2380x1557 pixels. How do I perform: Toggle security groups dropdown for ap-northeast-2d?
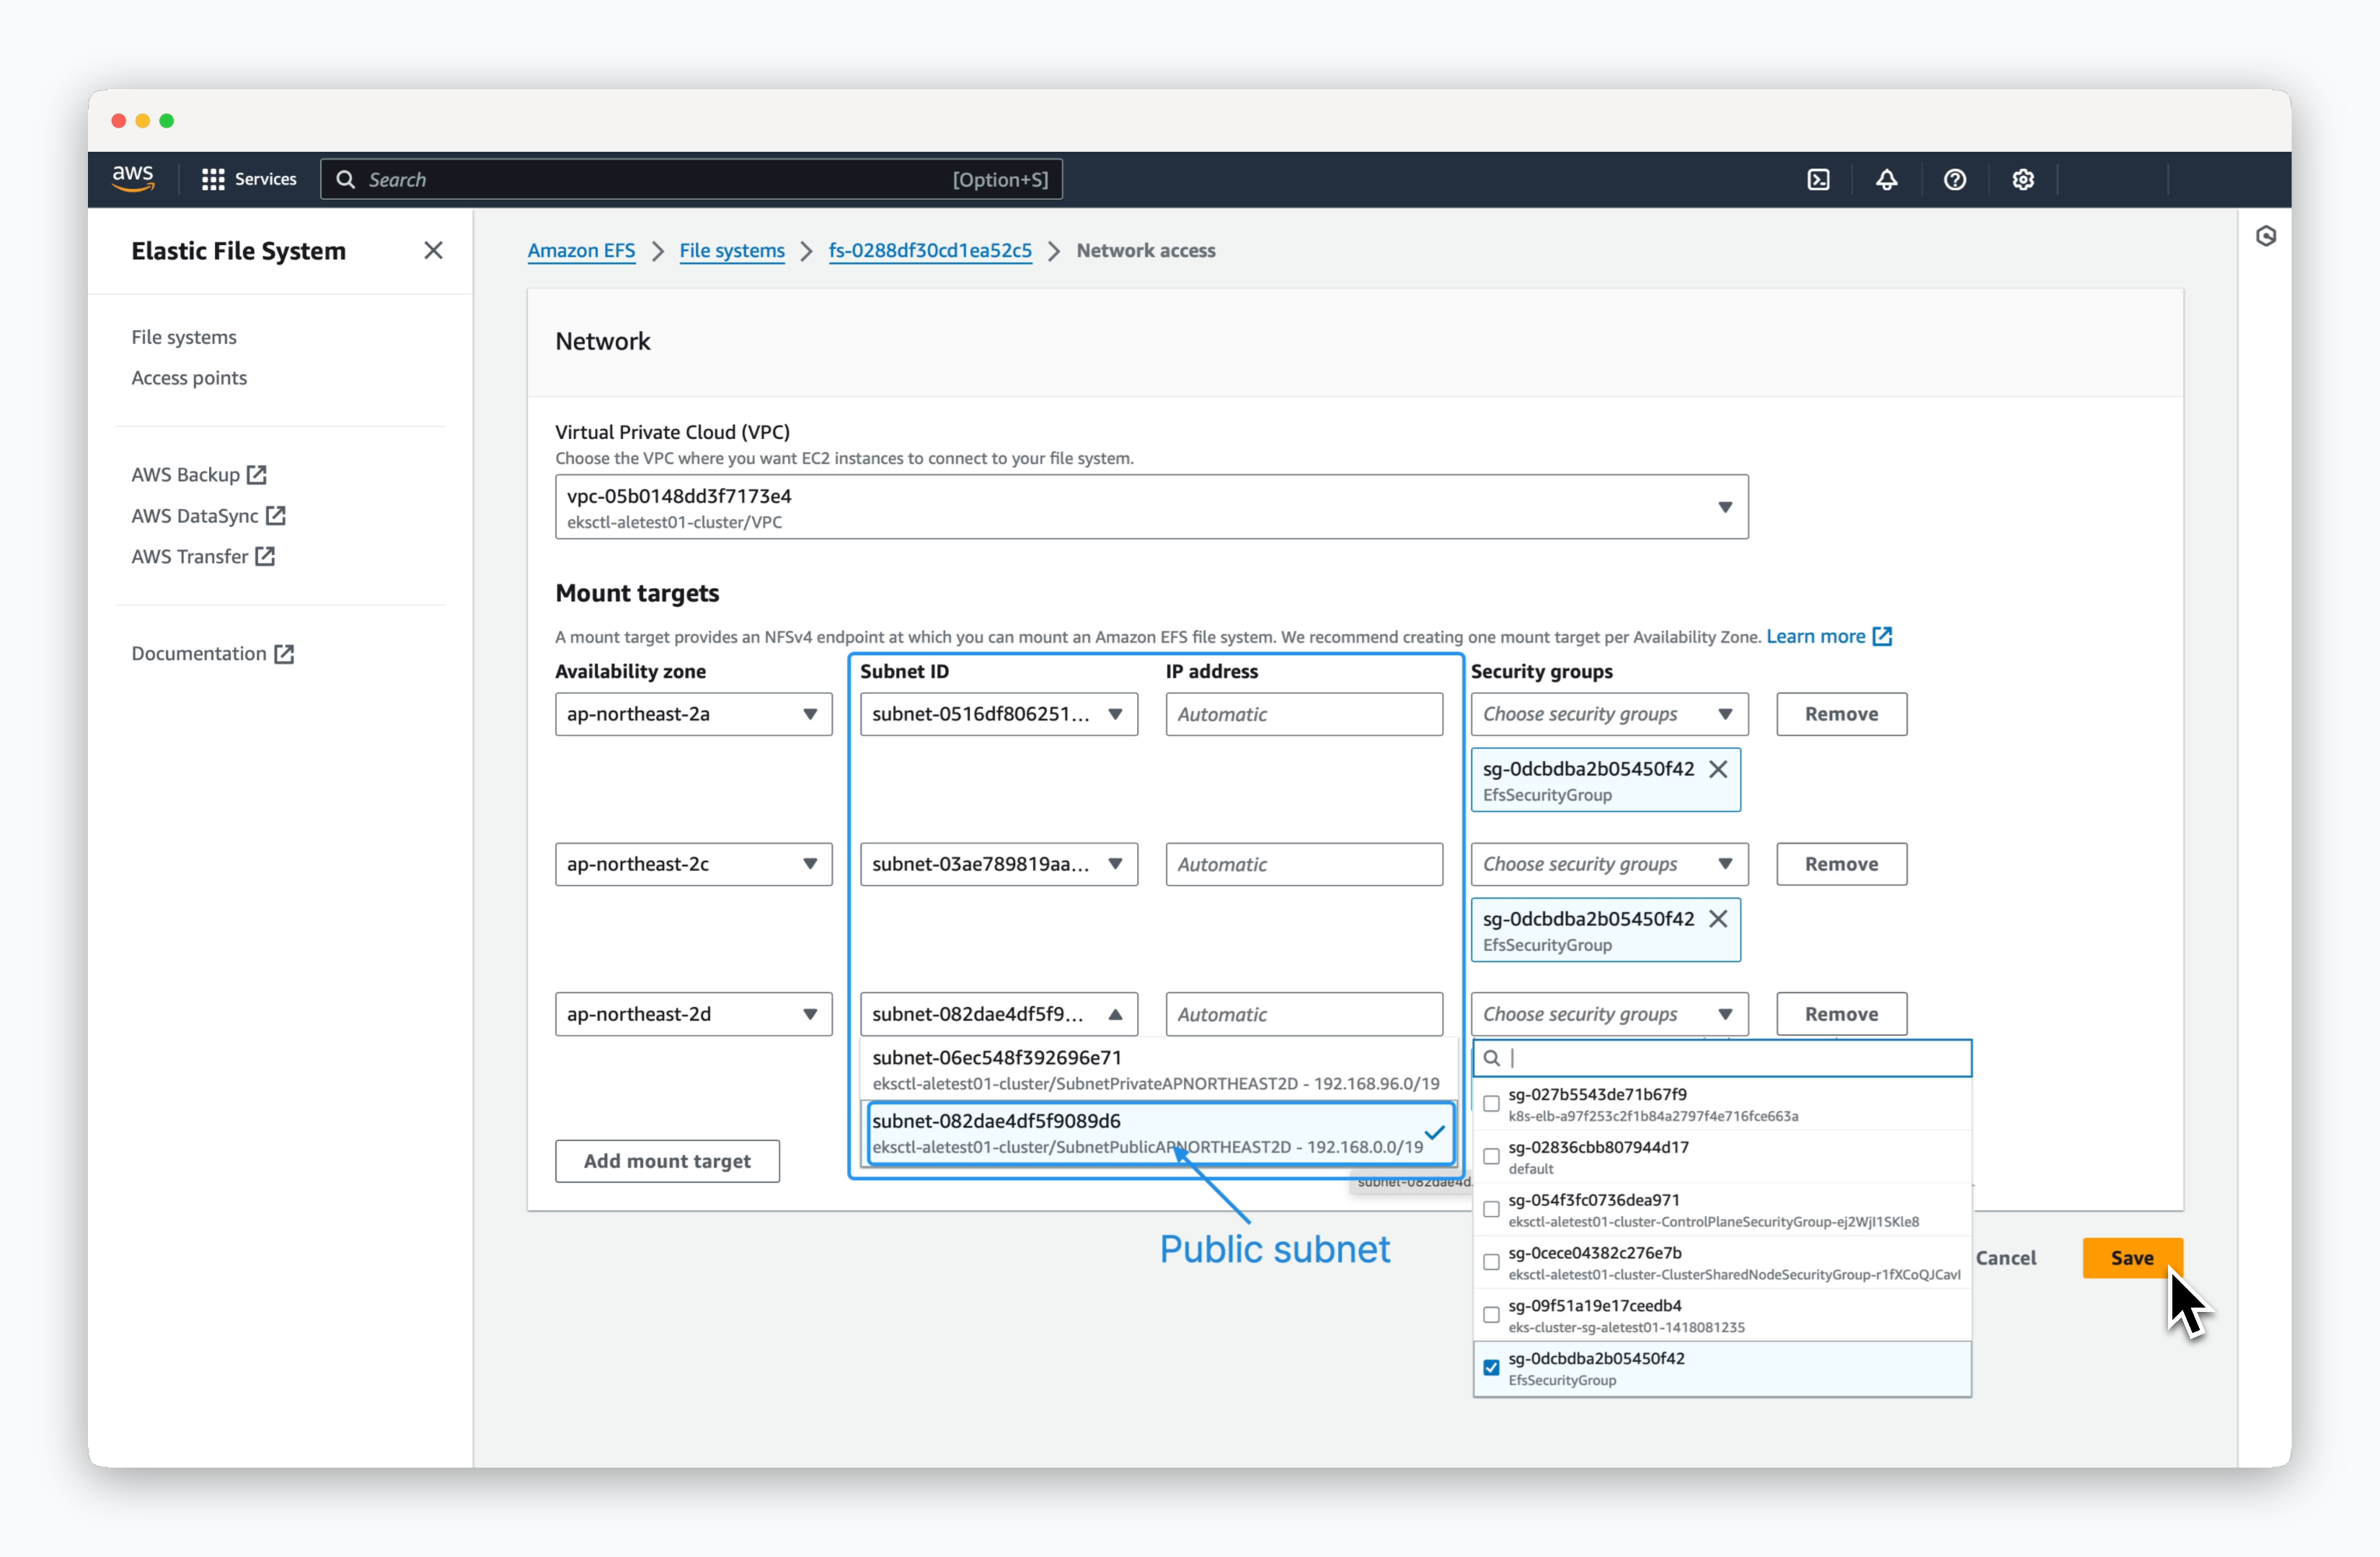coord(1609,1014)
